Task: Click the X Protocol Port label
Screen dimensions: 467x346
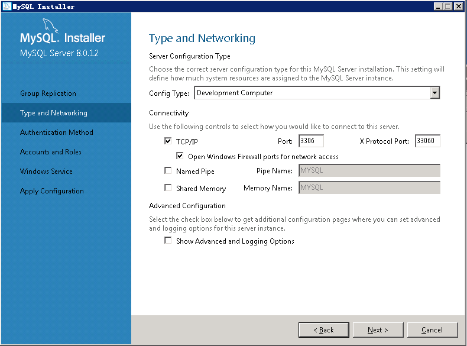Action: (384, 141)
